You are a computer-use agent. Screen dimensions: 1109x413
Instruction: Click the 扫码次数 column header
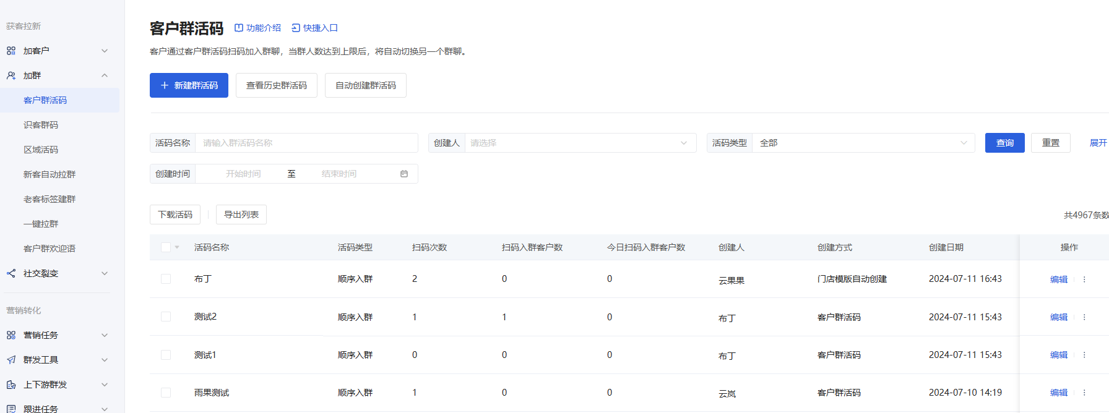click(x=429, y=247)
